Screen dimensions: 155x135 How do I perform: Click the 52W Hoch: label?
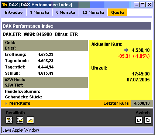pos(15,80)
